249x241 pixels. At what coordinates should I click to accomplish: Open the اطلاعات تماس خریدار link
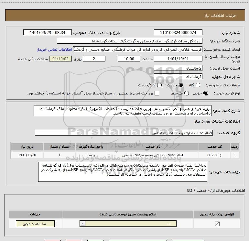54,49
